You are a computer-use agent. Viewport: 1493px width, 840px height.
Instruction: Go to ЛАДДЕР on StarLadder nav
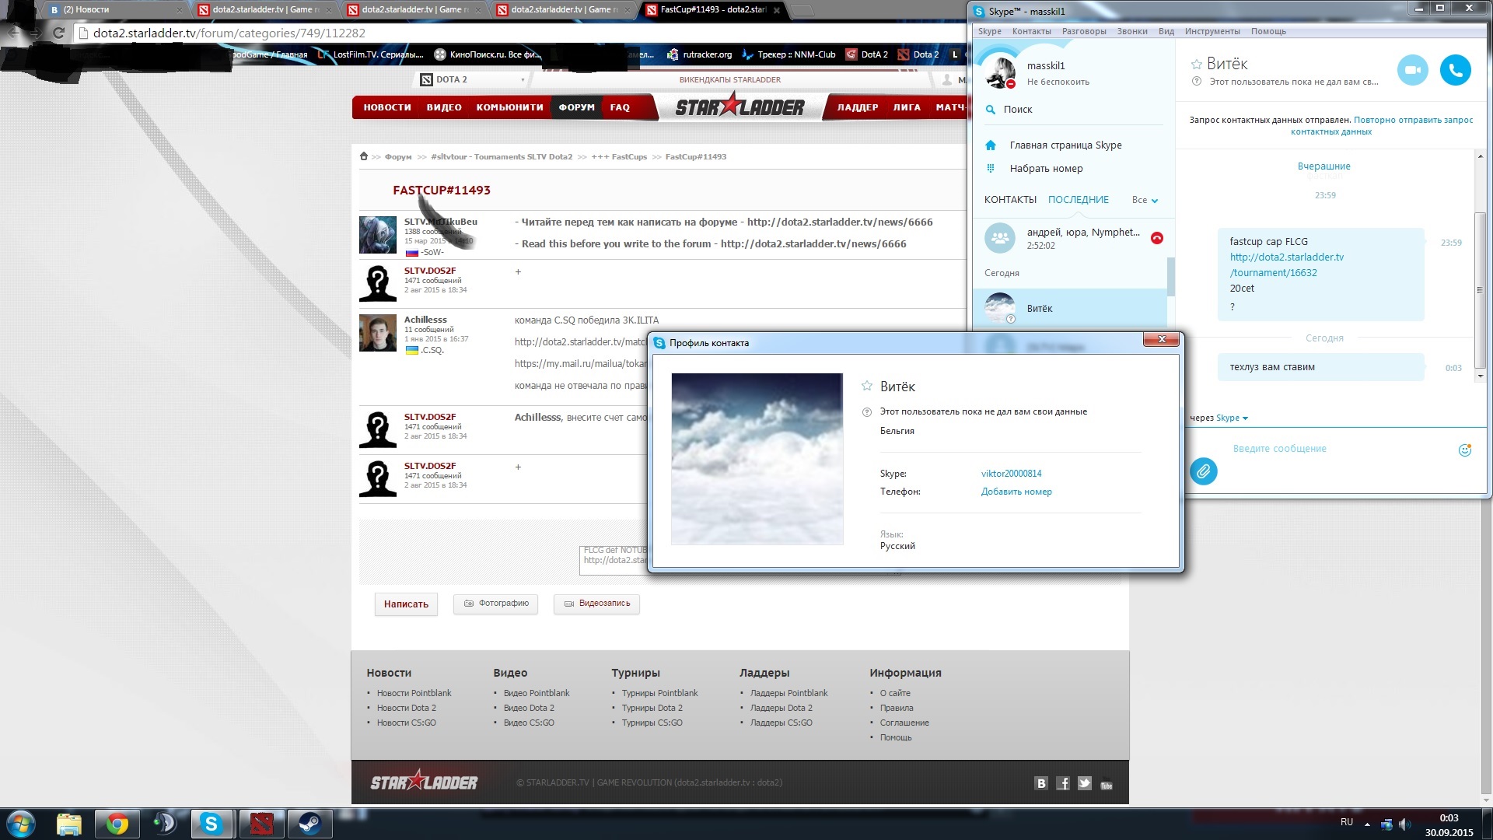[858, 107]
